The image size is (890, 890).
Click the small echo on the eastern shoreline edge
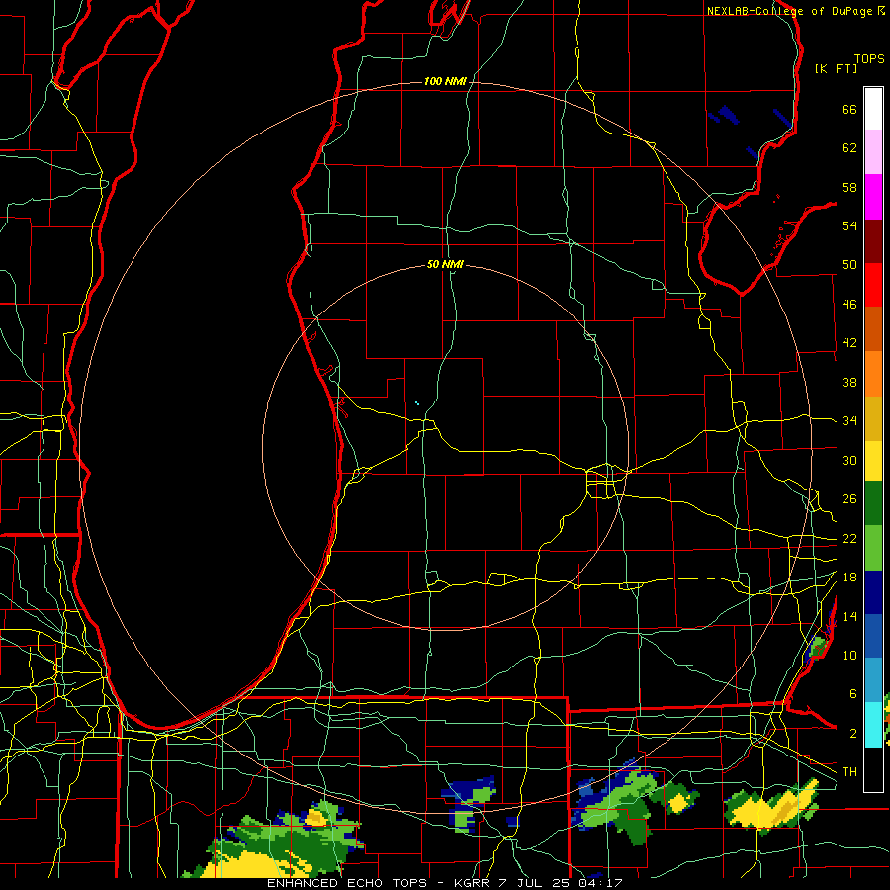coord(818,647)
